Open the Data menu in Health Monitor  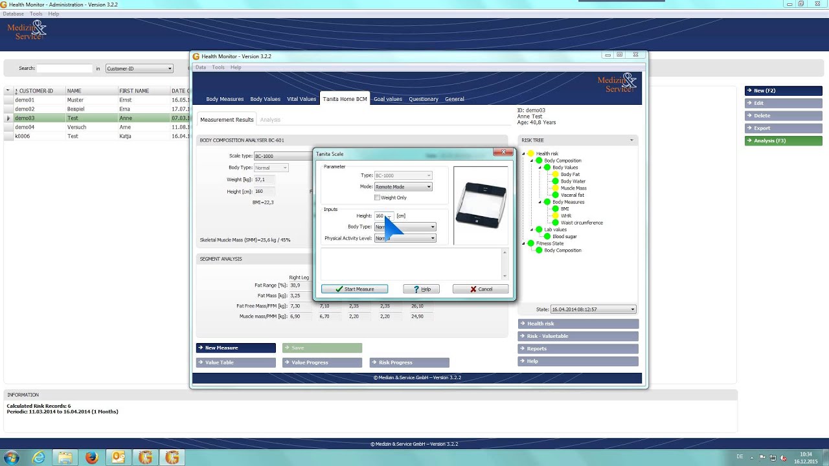coord(201,67)
